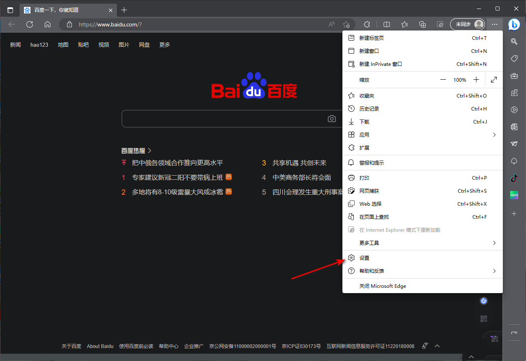The width and height of the screenshot is (526, 361).
Task: Click the camera image search icon
Action: tap(332, 119)
